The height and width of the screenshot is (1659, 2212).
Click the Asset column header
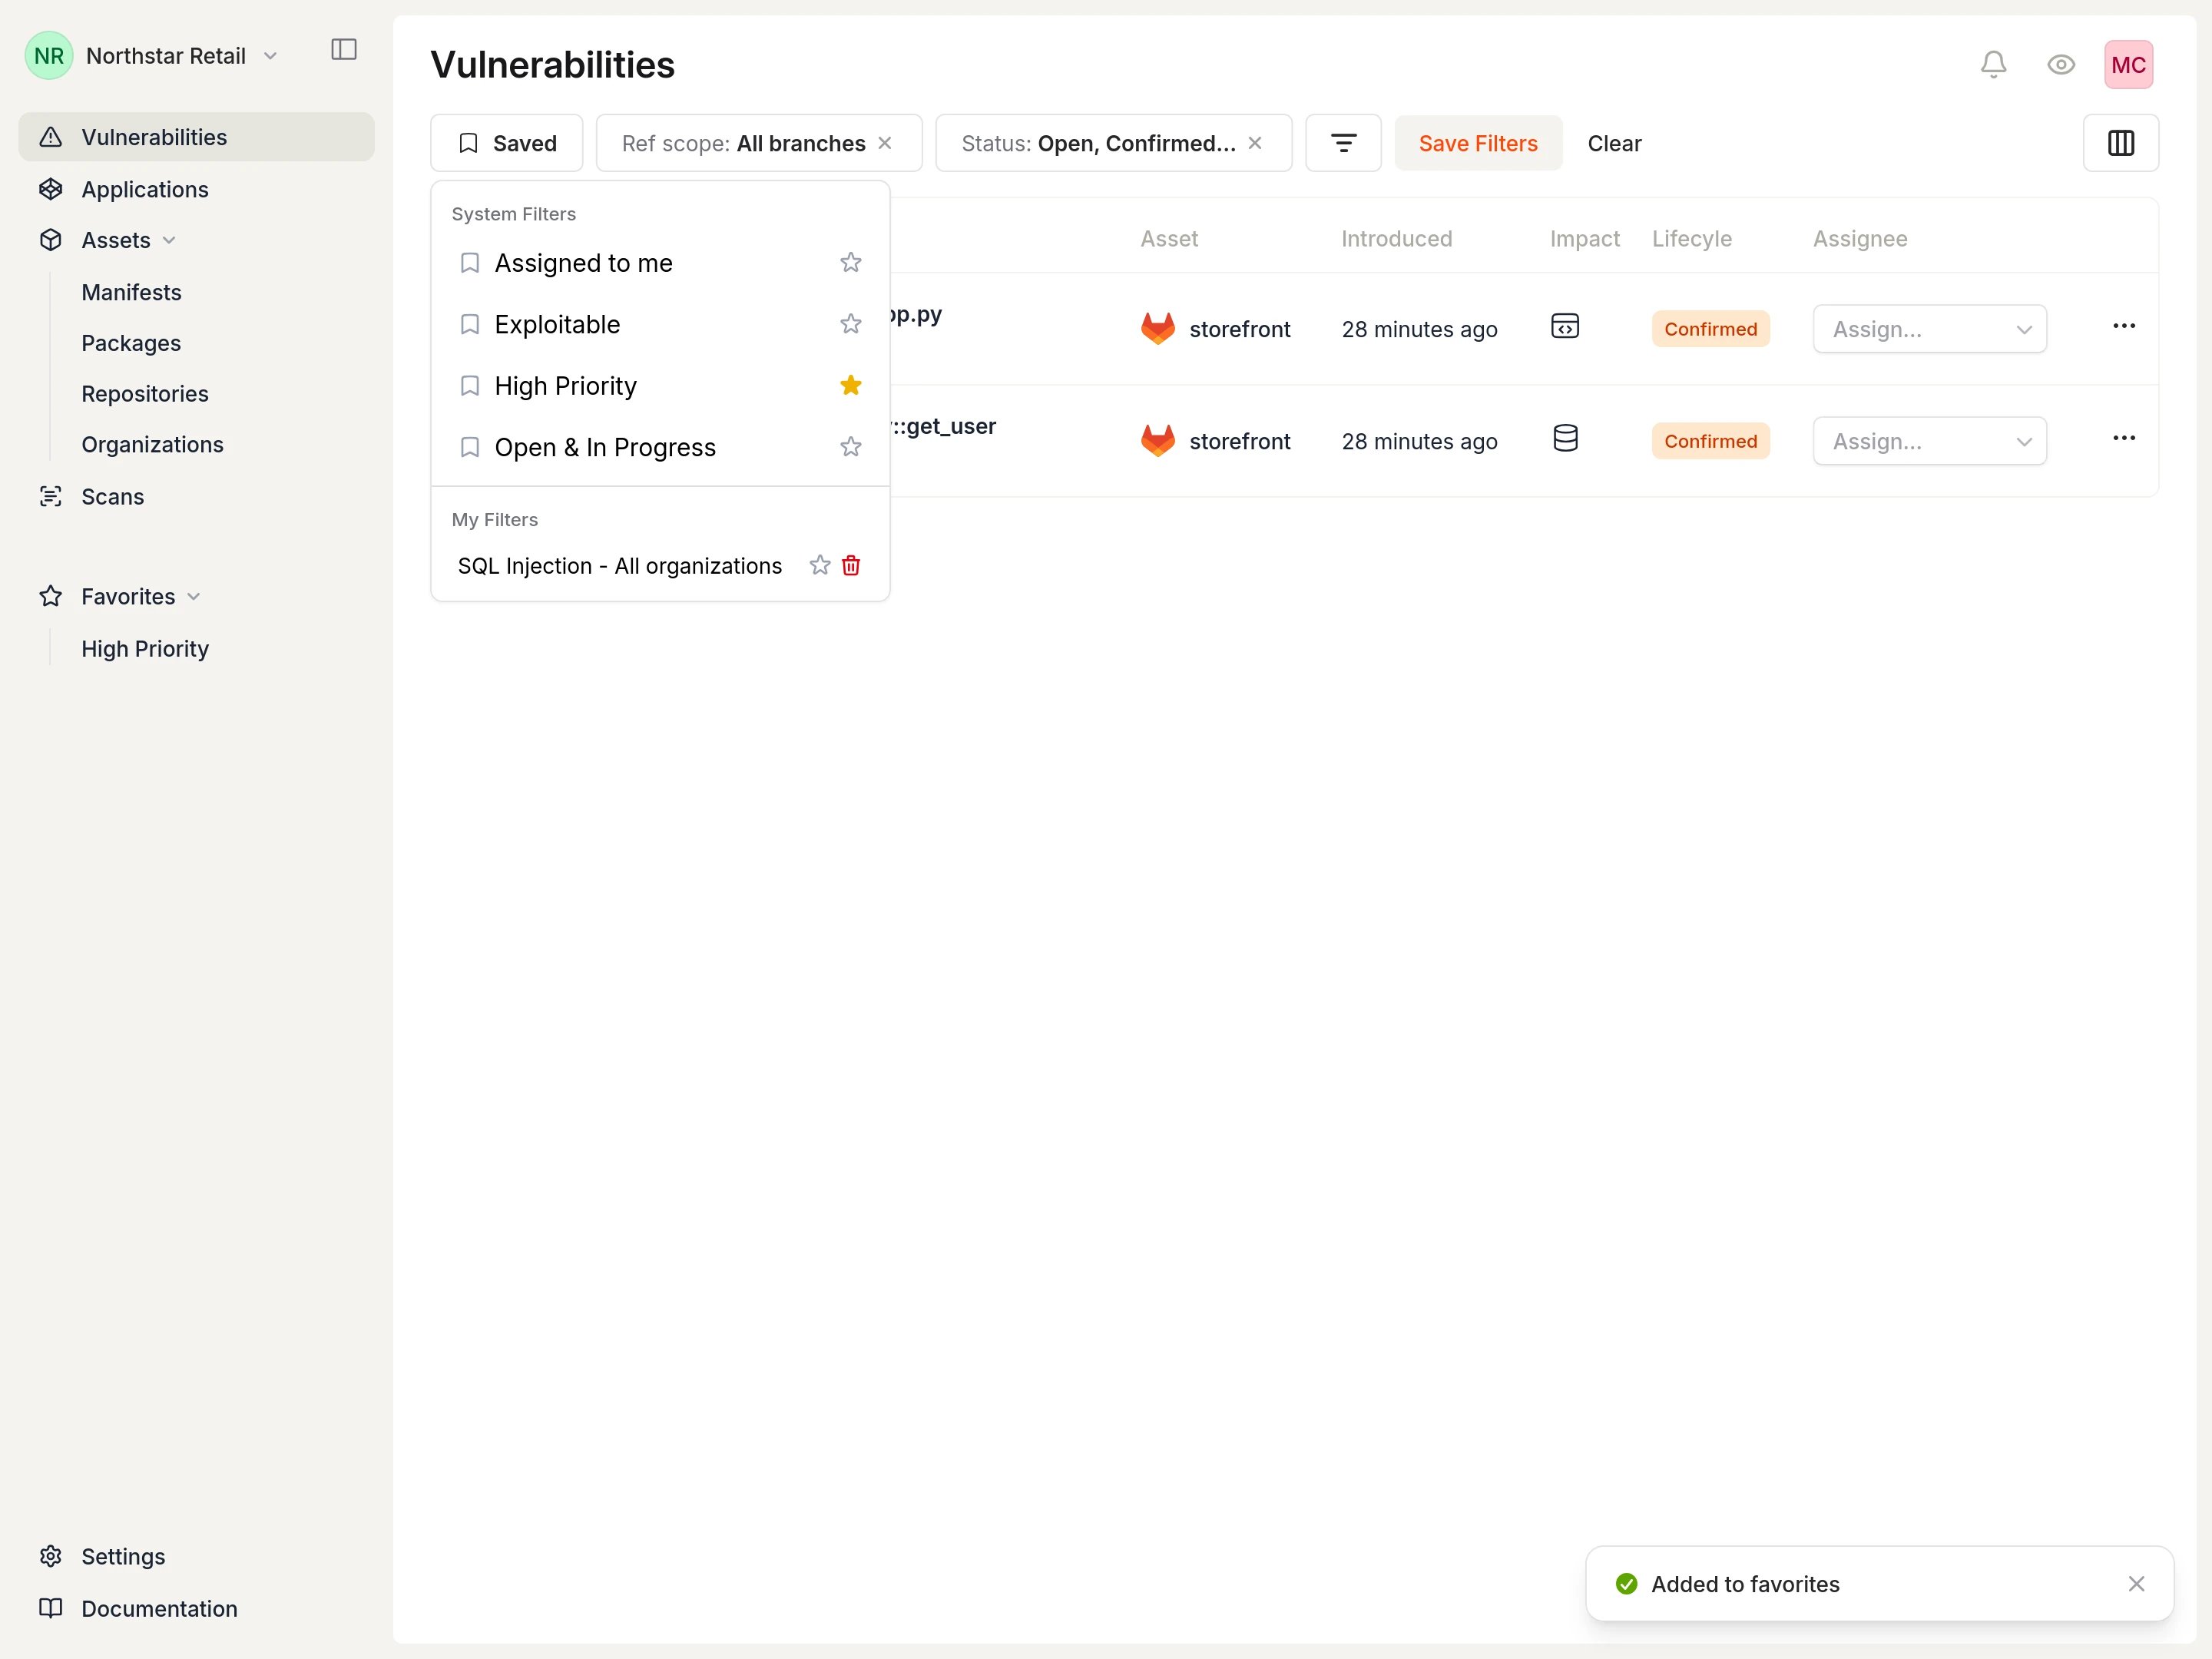pyautogui.click(x=1169, y=239)
